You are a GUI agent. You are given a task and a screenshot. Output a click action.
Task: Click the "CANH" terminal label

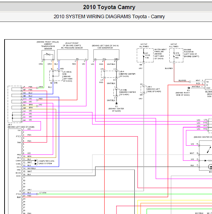click(18, 161)
